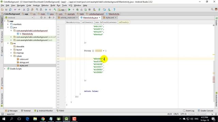Click the scroll from source target icon
Viewport: 218px width, 122px height.
(41, 18)
